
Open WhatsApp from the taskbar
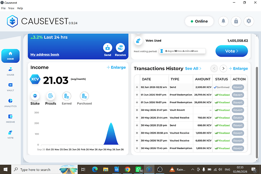click(139, 169)
